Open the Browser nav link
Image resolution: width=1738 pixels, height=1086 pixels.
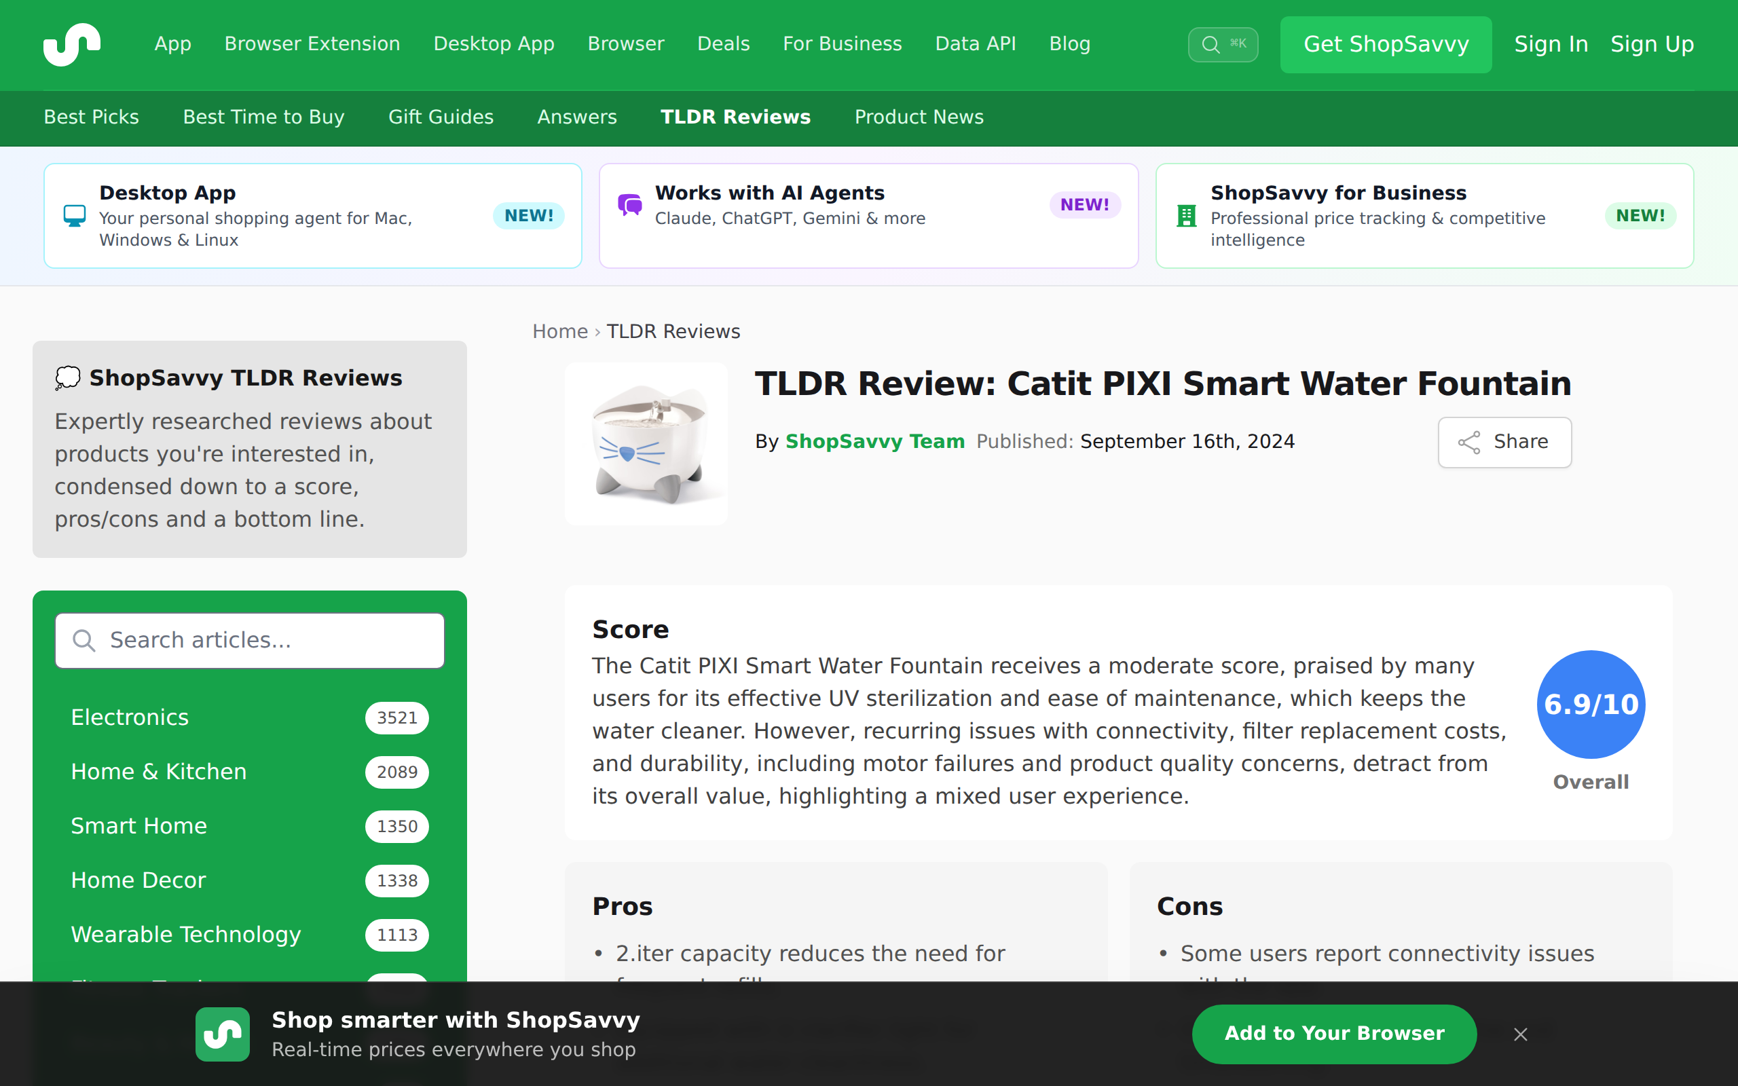tap(625, 44)
